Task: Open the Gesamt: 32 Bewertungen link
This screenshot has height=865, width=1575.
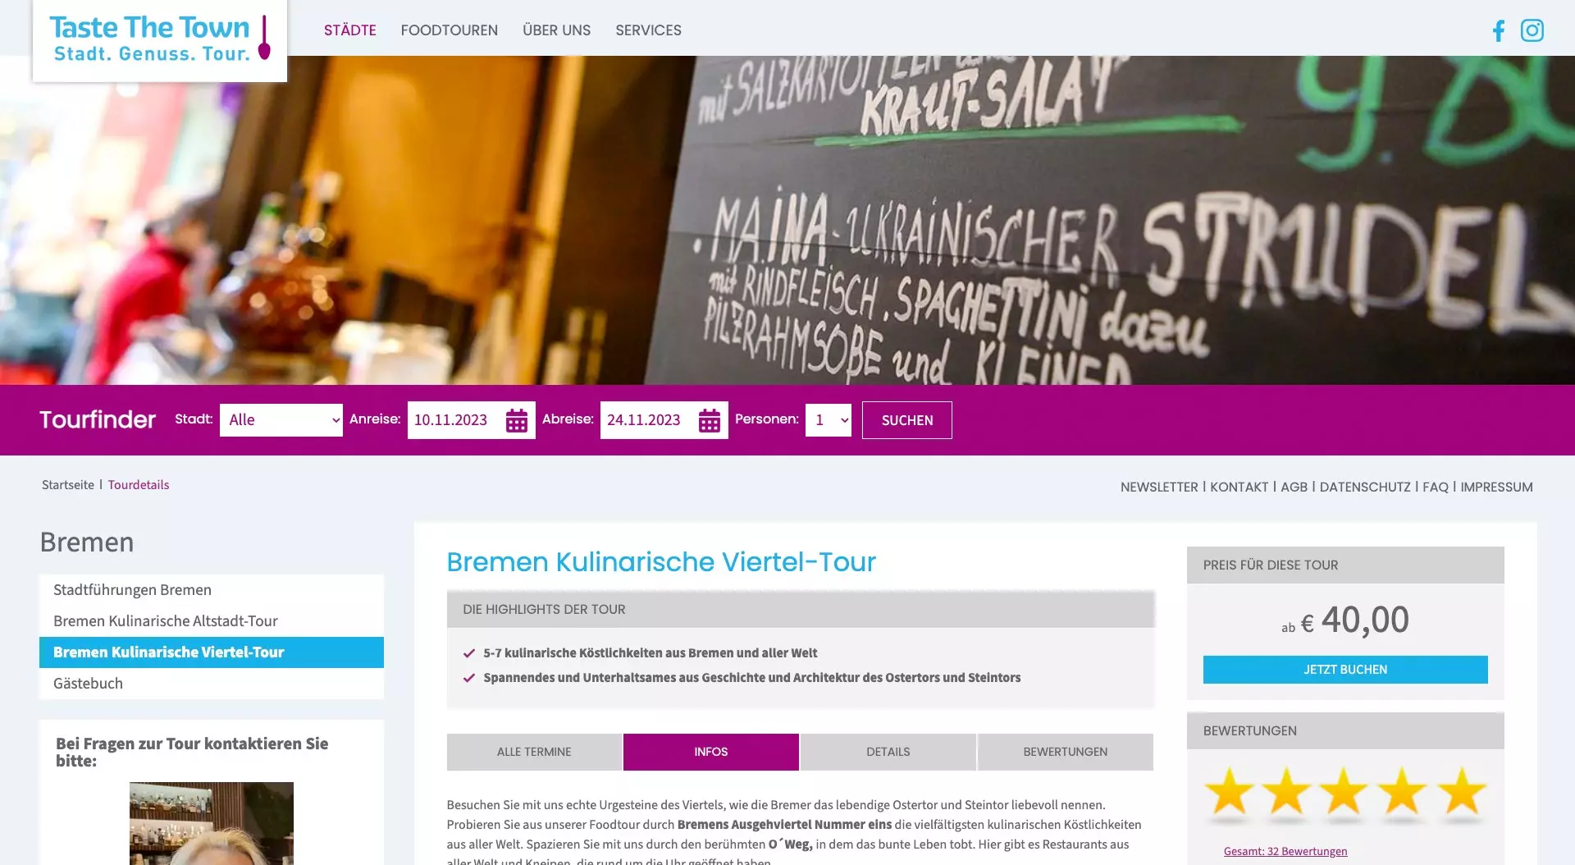Action: [x=1285, y=851]
